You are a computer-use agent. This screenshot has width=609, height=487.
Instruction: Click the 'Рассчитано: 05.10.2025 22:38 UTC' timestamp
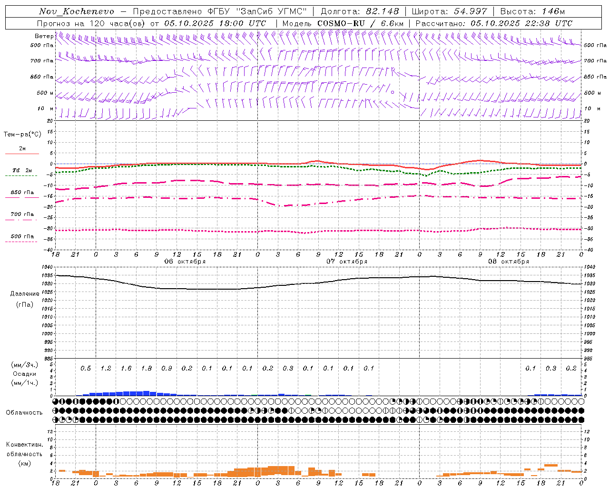494,23
